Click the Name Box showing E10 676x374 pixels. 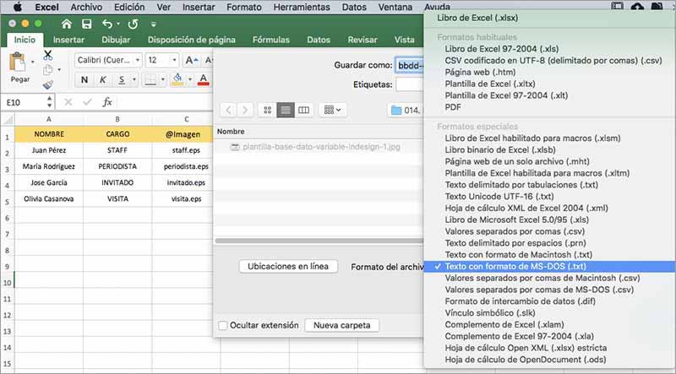tap(25, 102)
